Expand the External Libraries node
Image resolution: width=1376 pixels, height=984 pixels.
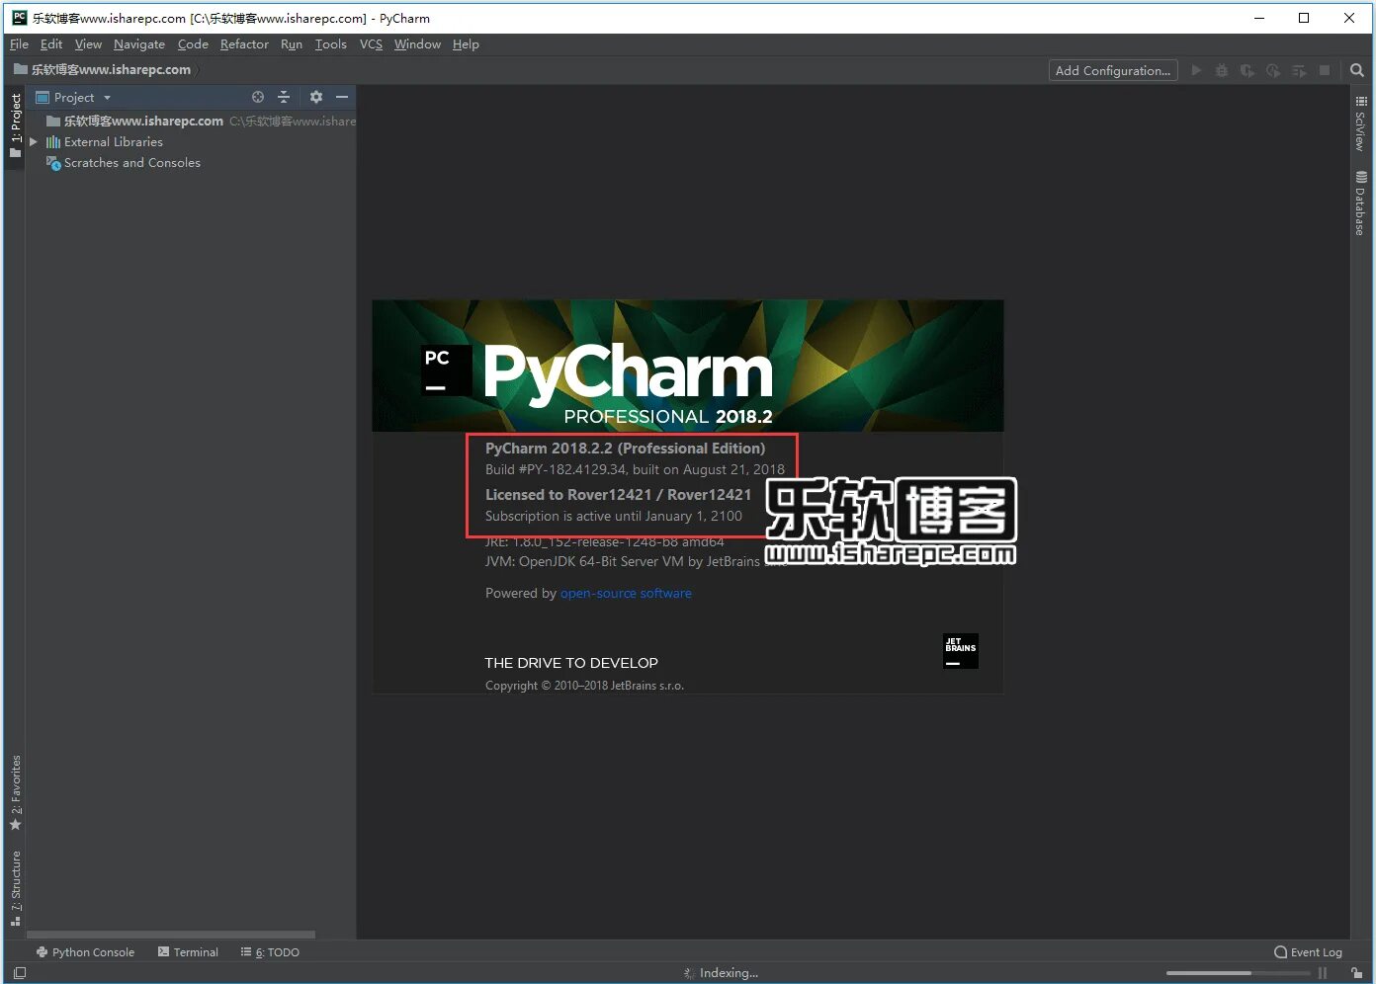click(x=34, y=142)
